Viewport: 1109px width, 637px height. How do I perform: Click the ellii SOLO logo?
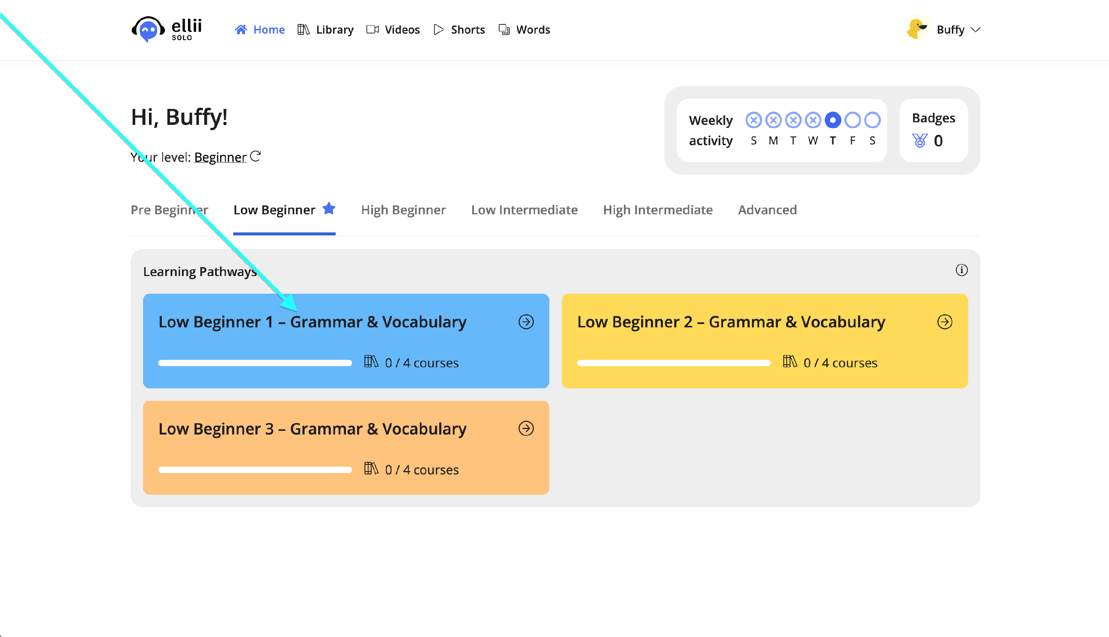click(166, 29)
